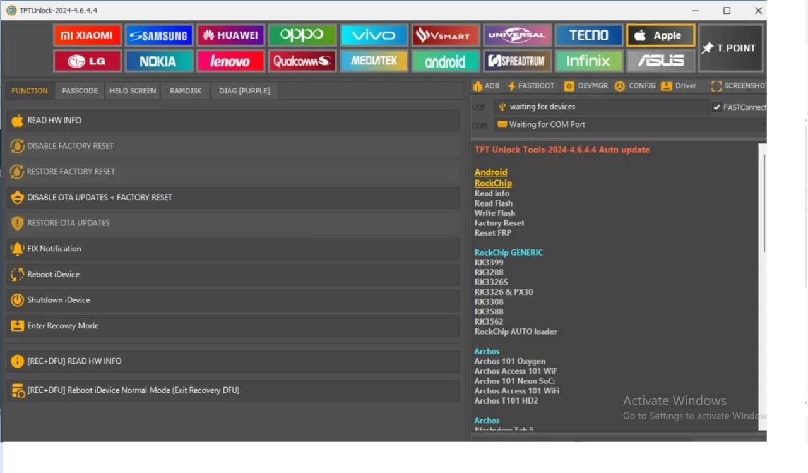Take a screenshot with SCREENSHOT tool

pos(739,86)
